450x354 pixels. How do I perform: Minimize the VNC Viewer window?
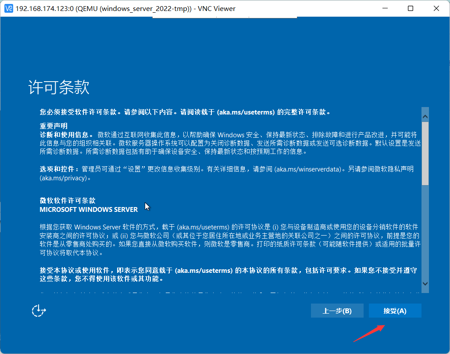tap(385, 8)
